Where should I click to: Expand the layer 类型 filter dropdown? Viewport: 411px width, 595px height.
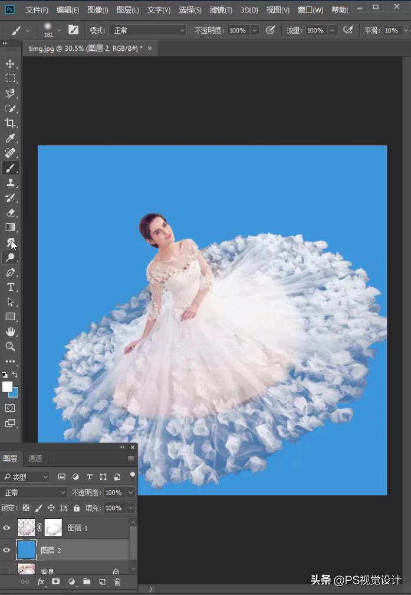26,477
